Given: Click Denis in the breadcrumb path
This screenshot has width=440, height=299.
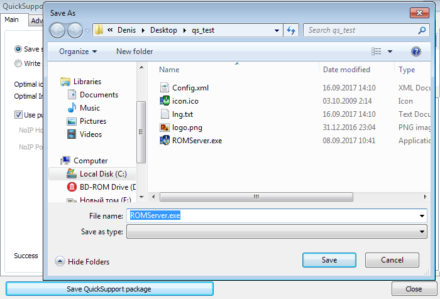Looking at the screenshot, I should 126,30.
